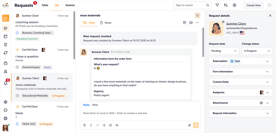The width and height of the screenshot is (276, 133).
Task: Open the invoice document icon in sidebar
Action: coord(6,45)
